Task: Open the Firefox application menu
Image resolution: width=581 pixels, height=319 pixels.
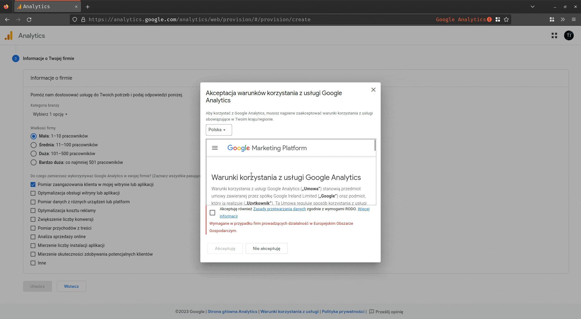Action: [x=573, y=19]
